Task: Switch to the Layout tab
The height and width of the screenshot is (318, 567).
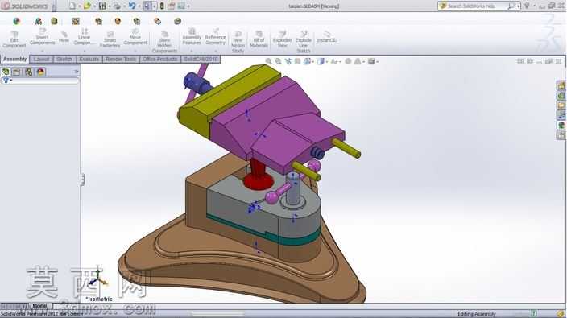Action: point(42,59)
